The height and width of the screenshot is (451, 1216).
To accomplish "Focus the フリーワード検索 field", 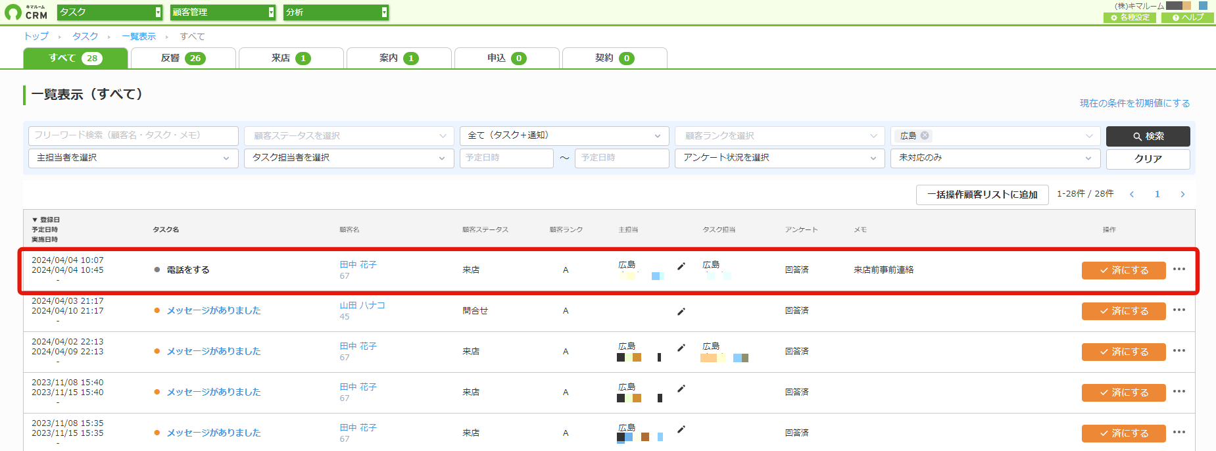I will click(134, 135).
